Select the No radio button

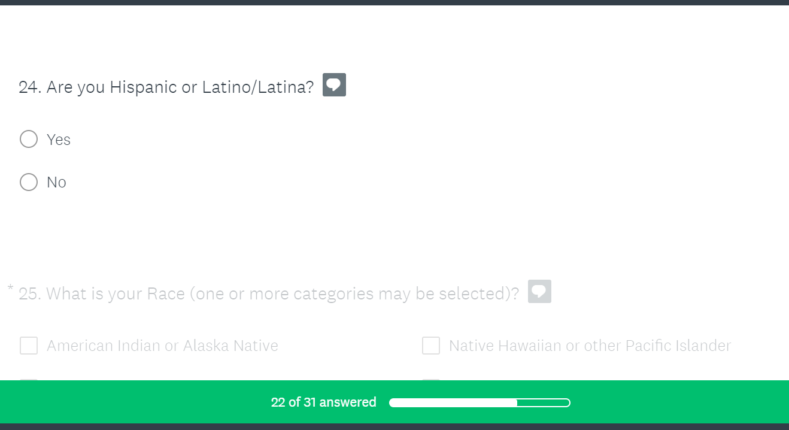click(29, 182)
